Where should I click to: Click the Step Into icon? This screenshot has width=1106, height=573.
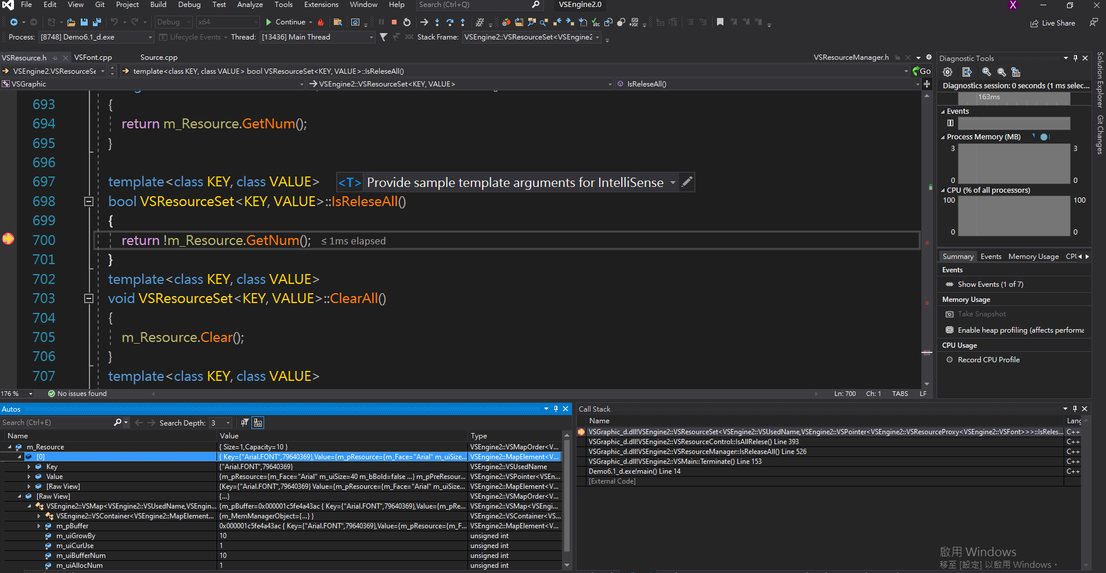[x=437, y=22]
